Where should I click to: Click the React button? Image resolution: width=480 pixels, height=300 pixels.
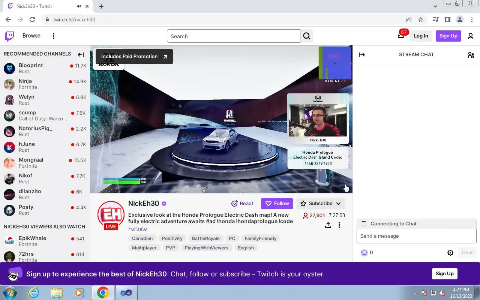(242, 204)
